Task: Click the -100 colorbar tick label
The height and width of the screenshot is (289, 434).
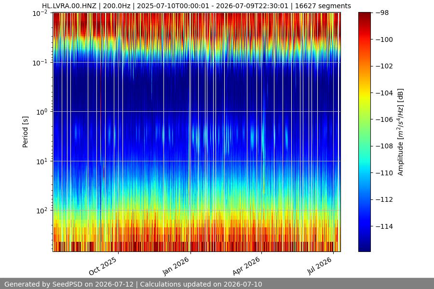Action: coord(384,39)
